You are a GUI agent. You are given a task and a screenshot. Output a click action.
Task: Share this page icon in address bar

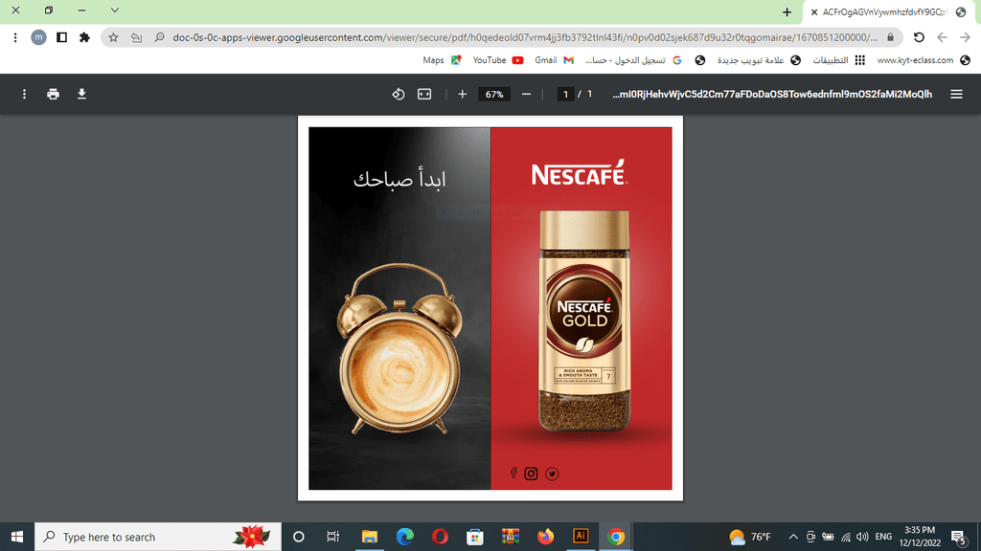coord(136,37)
